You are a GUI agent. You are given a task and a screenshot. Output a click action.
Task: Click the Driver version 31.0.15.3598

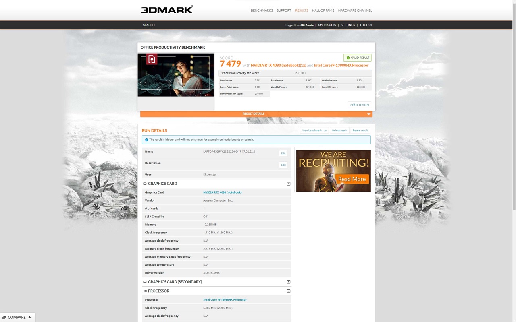point(211,273)
